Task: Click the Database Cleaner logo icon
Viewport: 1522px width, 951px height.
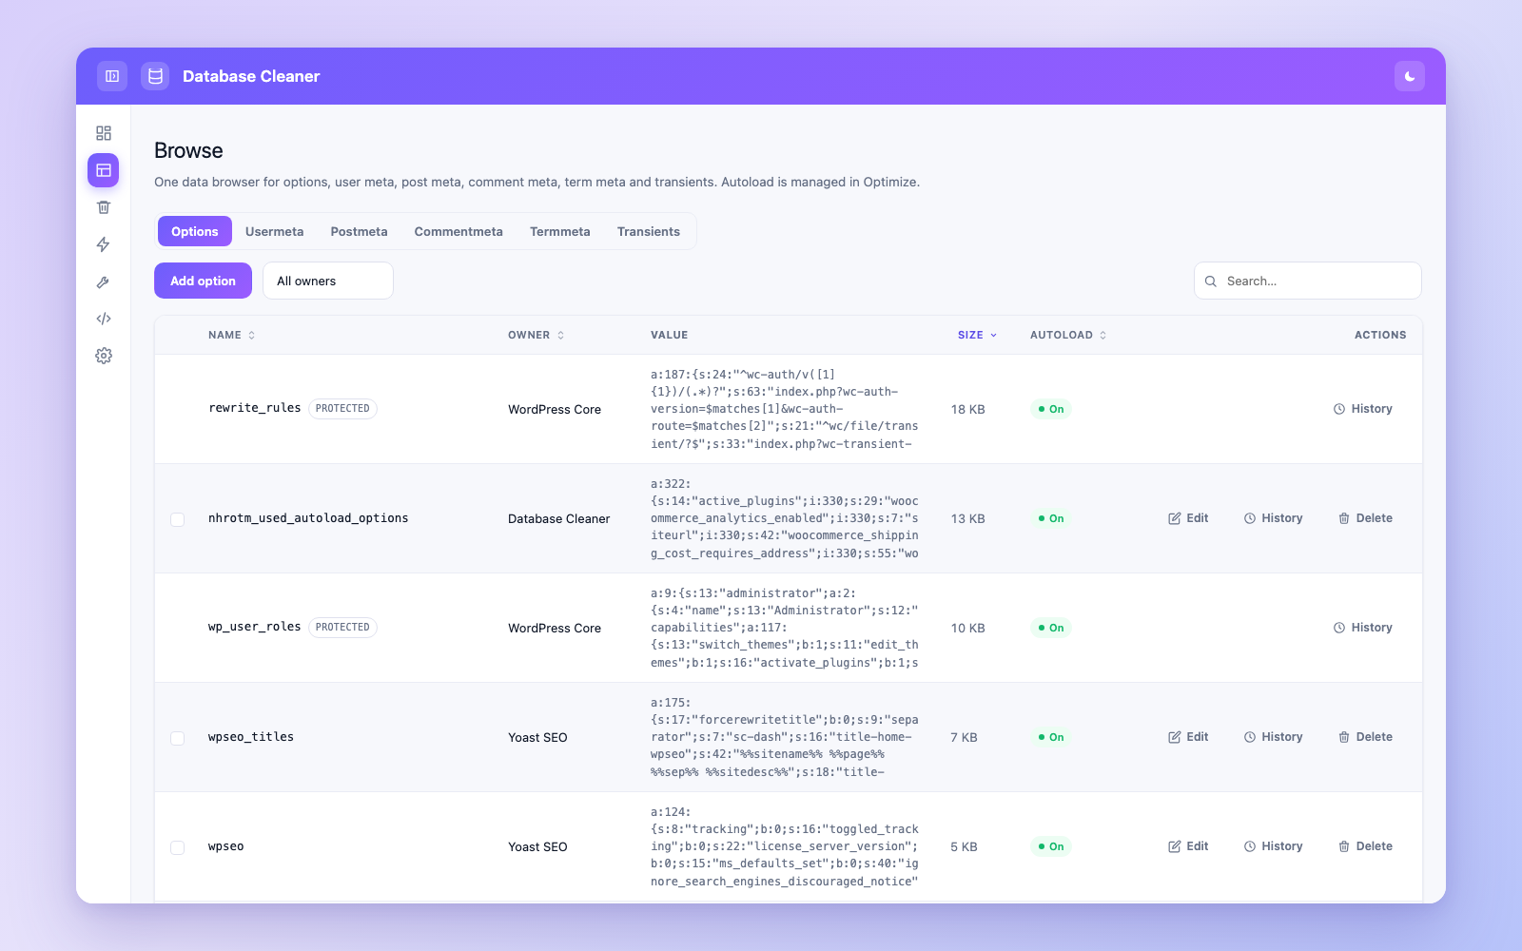Action: click(155, 76)
